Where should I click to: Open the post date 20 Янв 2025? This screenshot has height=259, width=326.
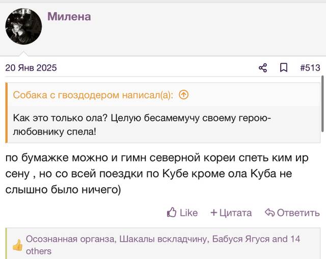(31, 68)
